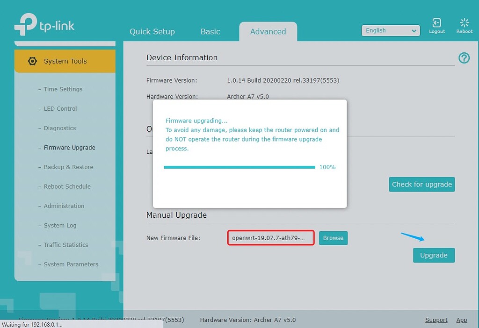Click the footer Hardware Version Archer A7 text

tap(248, 320)
